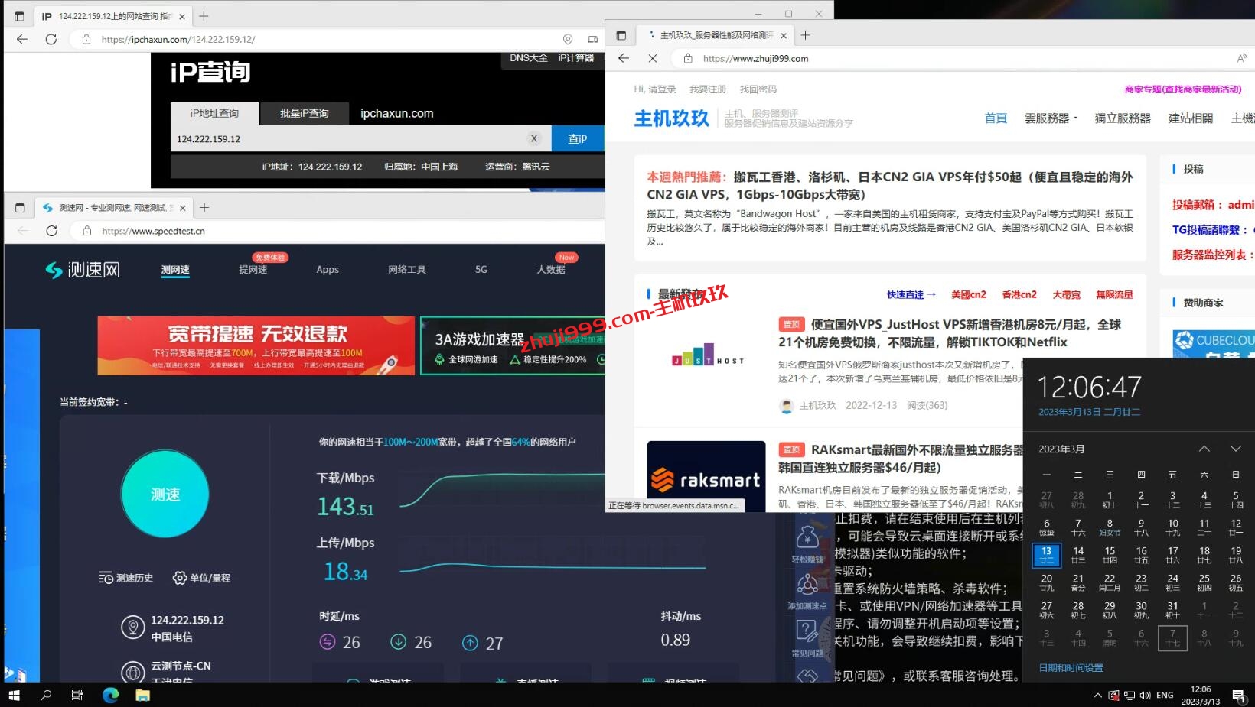Click the 3A游戏加速器 banner ad
This screenshot has width=1255, height=707.
513,345
